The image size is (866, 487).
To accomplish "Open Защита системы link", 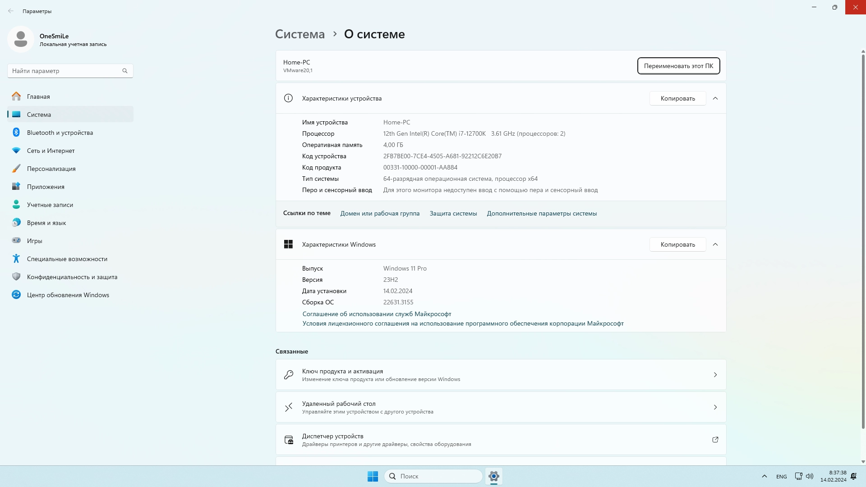I will click(x=453, y=213).
